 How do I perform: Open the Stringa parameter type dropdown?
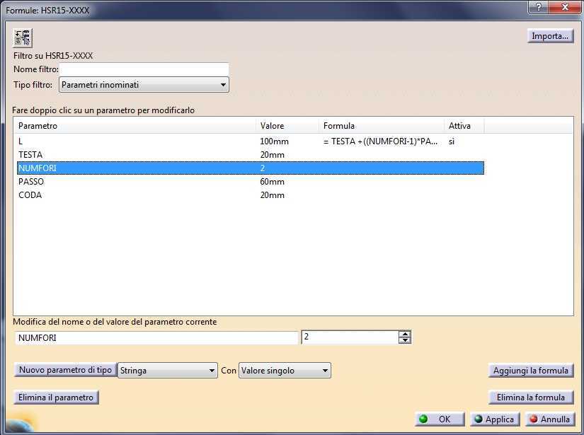click(x=168, y=371)
